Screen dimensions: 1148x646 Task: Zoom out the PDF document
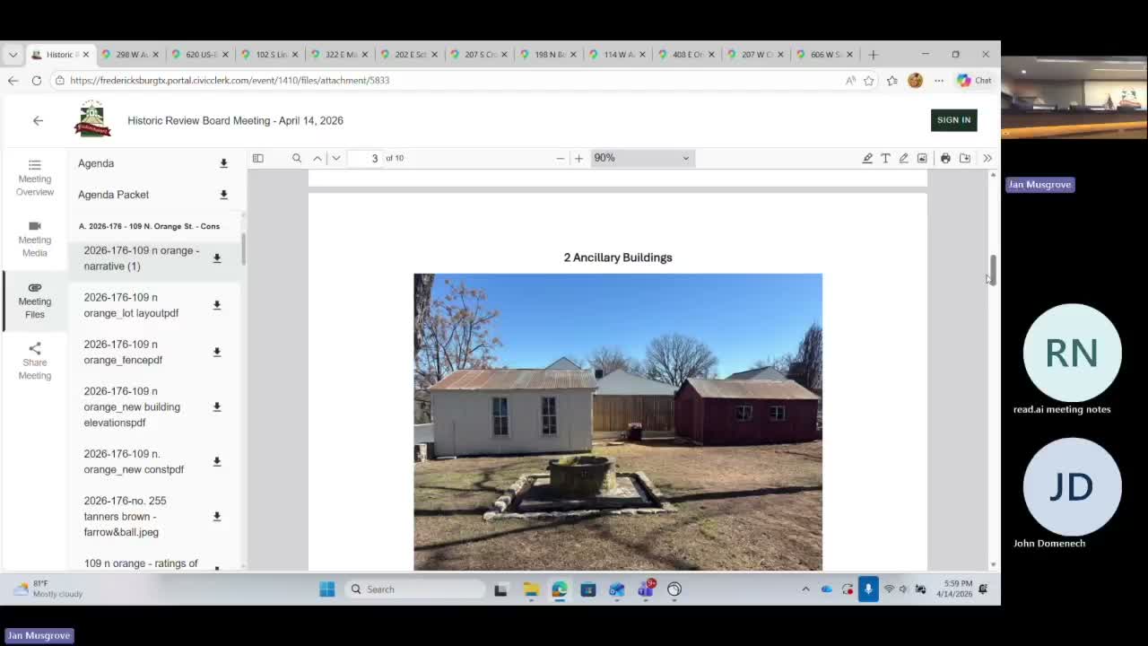pyautogui.click(x=561, y=158)
